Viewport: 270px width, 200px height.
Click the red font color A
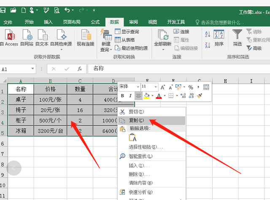(159, 96)
